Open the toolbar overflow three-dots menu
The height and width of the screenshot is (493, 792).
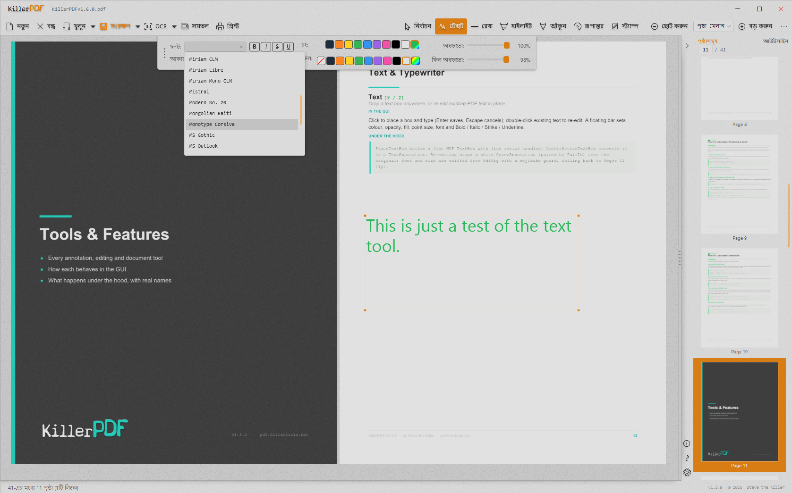point(784,26)
